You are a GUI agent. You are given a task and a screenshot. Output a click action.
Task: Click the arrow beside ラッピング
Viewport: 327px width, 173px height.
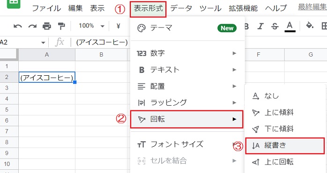click(234, 103)
